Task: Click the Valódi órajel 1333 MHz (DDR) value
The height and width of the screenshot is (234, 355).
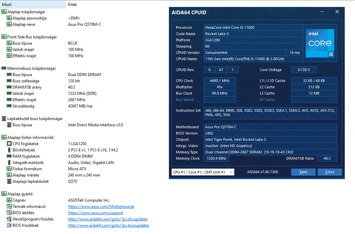Action: point(82,93)
